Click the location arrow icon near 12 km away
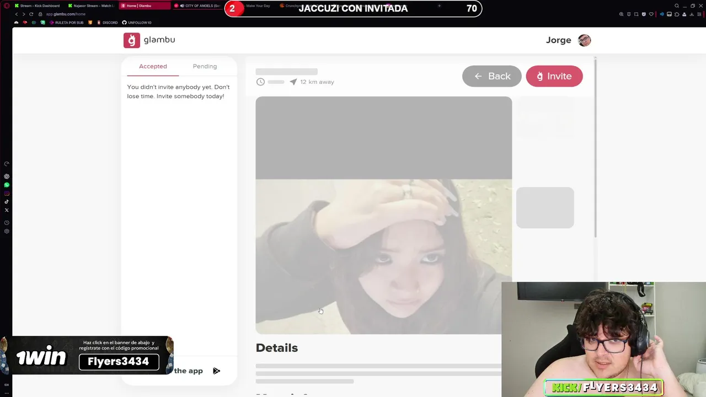The height and width of the screenshot is (397, 706). (x=293, y=82)
